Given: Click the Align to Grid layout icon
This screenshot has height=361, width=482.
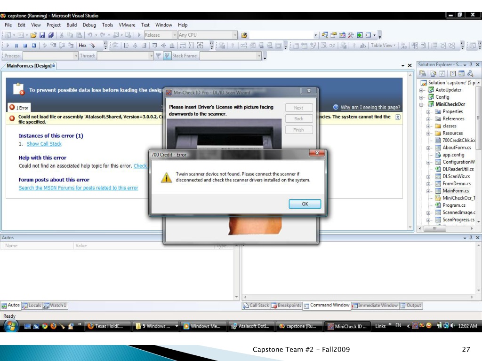Looking at the screenshot, I should click(115, 46).
